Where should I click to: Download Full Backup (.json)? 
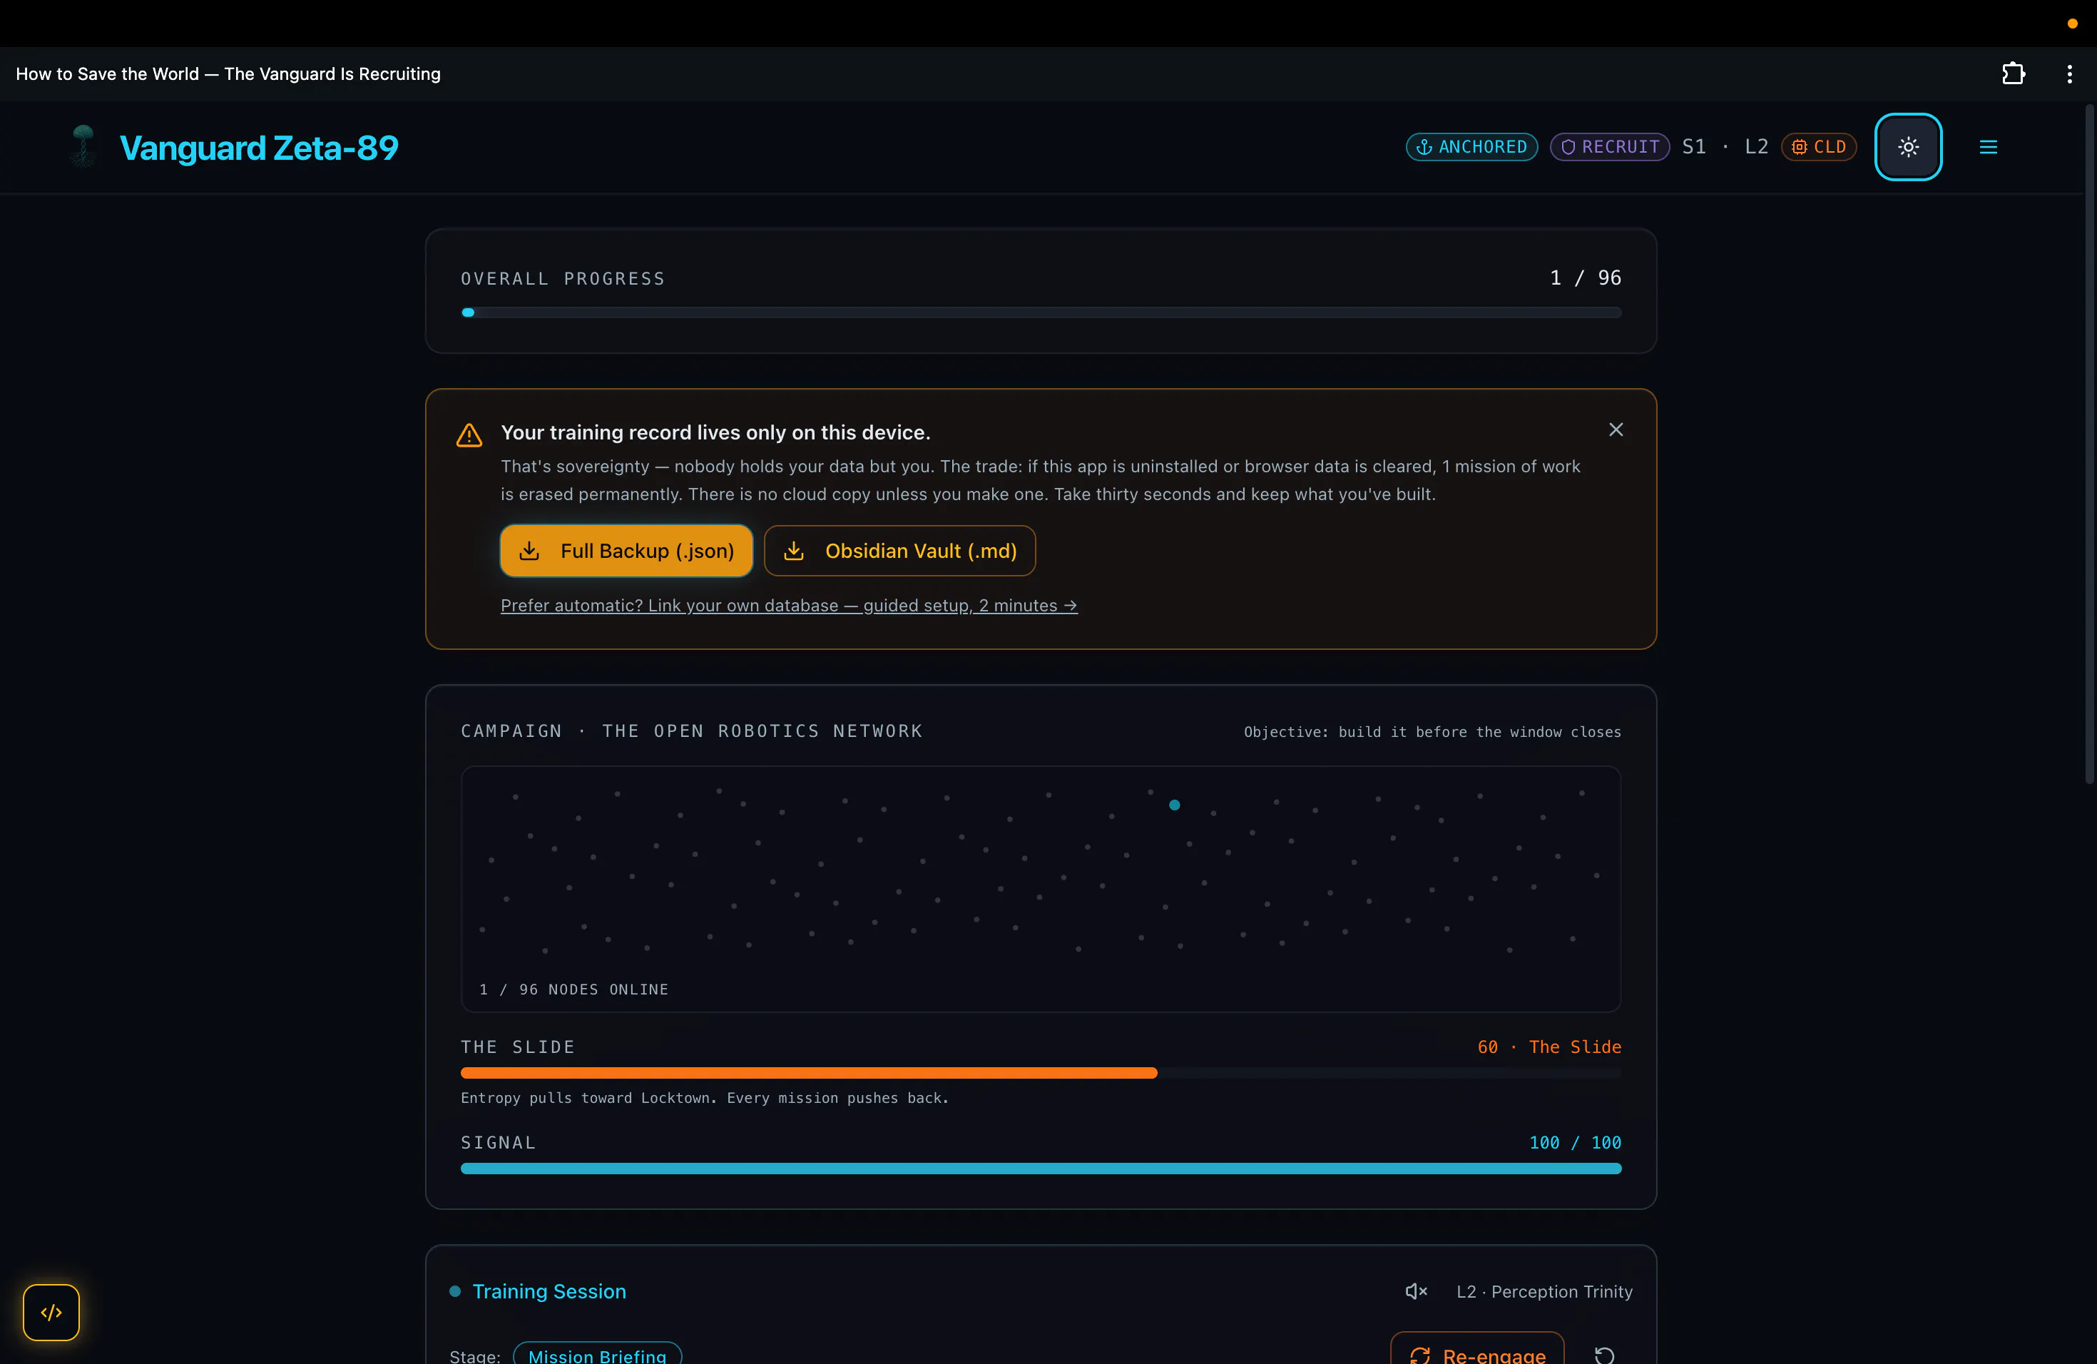click(626, 551)
